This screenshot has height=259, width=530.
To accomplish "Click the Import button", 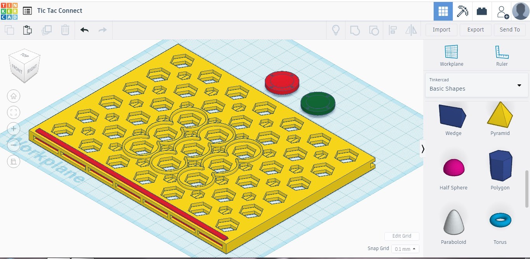I will (441, 30).
